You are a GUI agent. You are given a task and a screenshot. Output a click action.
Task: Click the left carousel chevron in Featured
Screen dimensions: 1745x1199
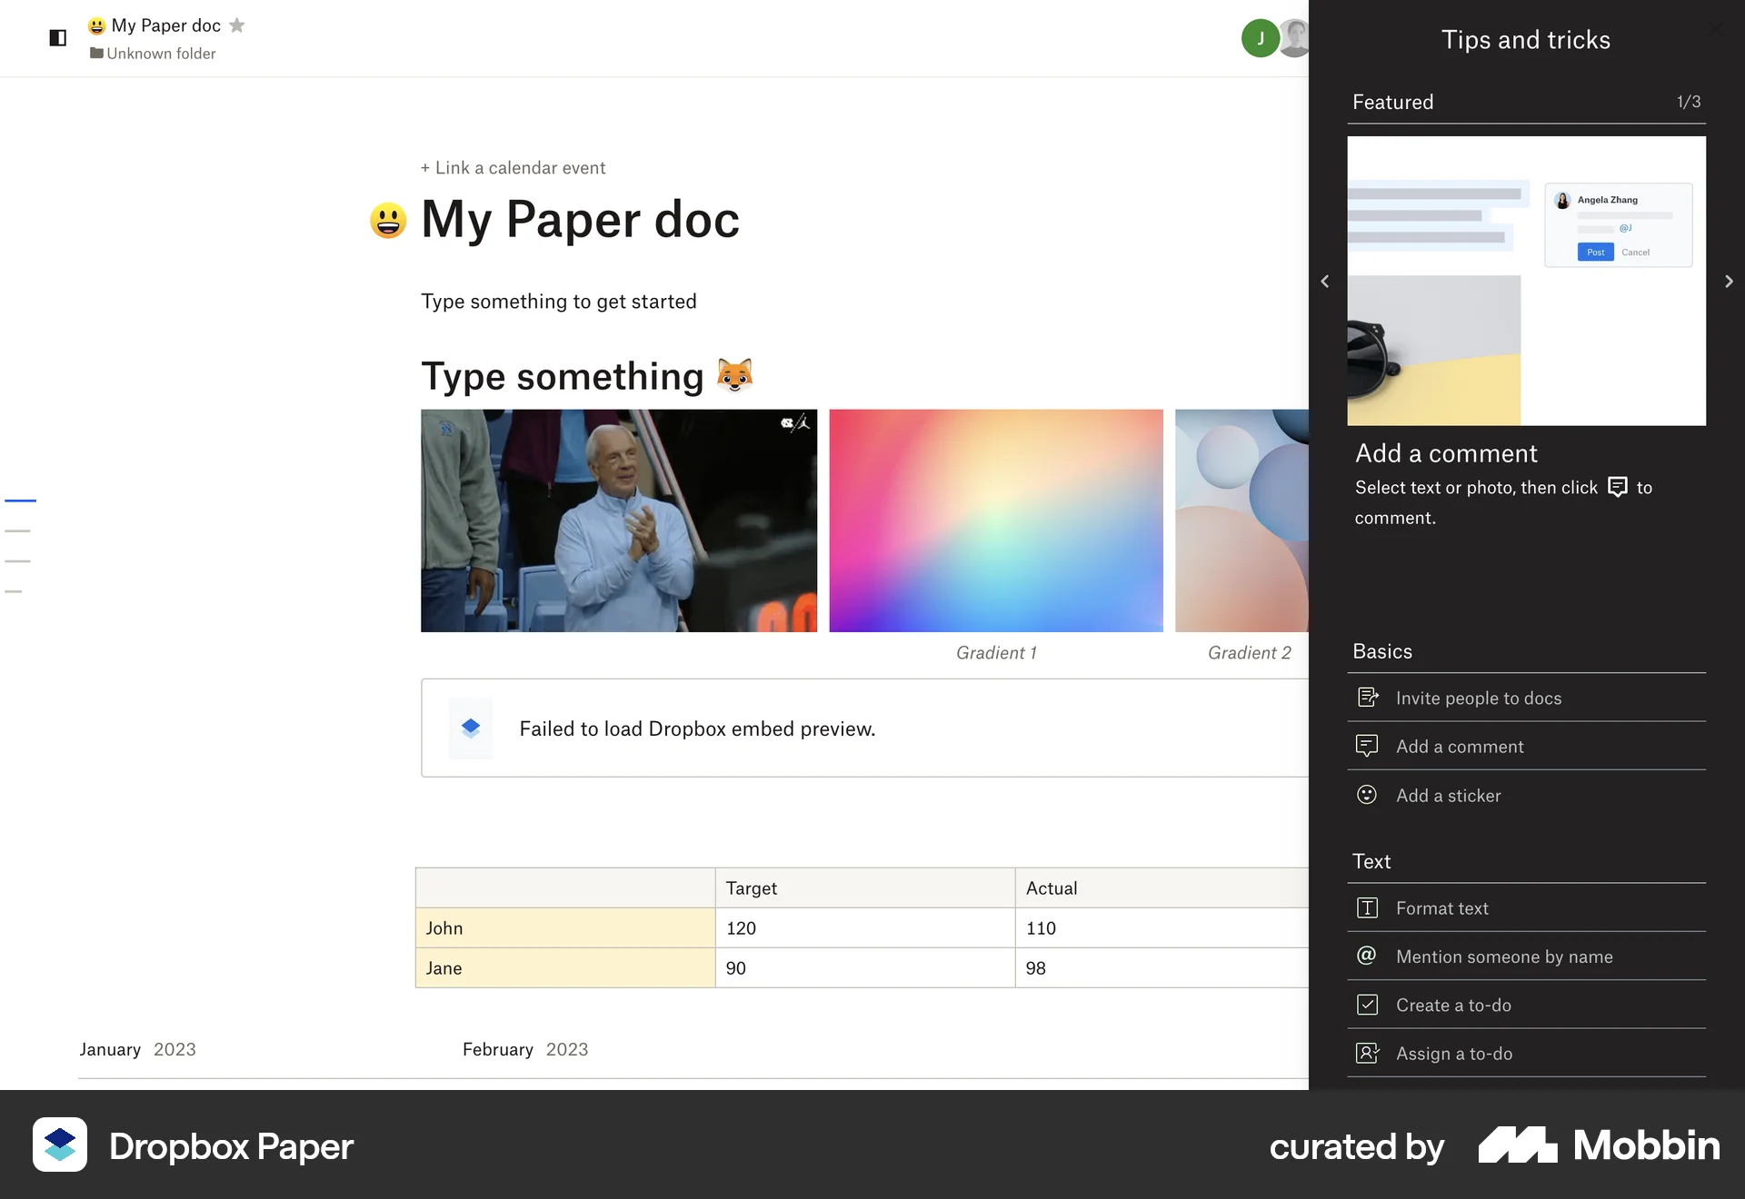[1325, 281]
